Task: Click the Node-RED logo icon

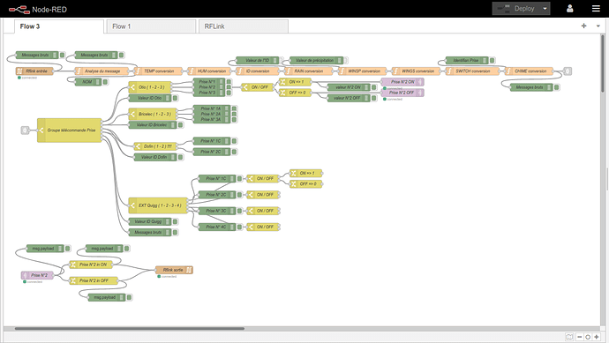Action: (x=19, y=9)
